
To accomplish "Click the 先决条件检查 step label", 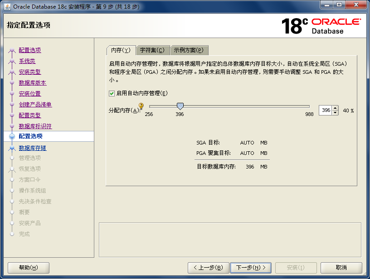I will coord(35,201).
